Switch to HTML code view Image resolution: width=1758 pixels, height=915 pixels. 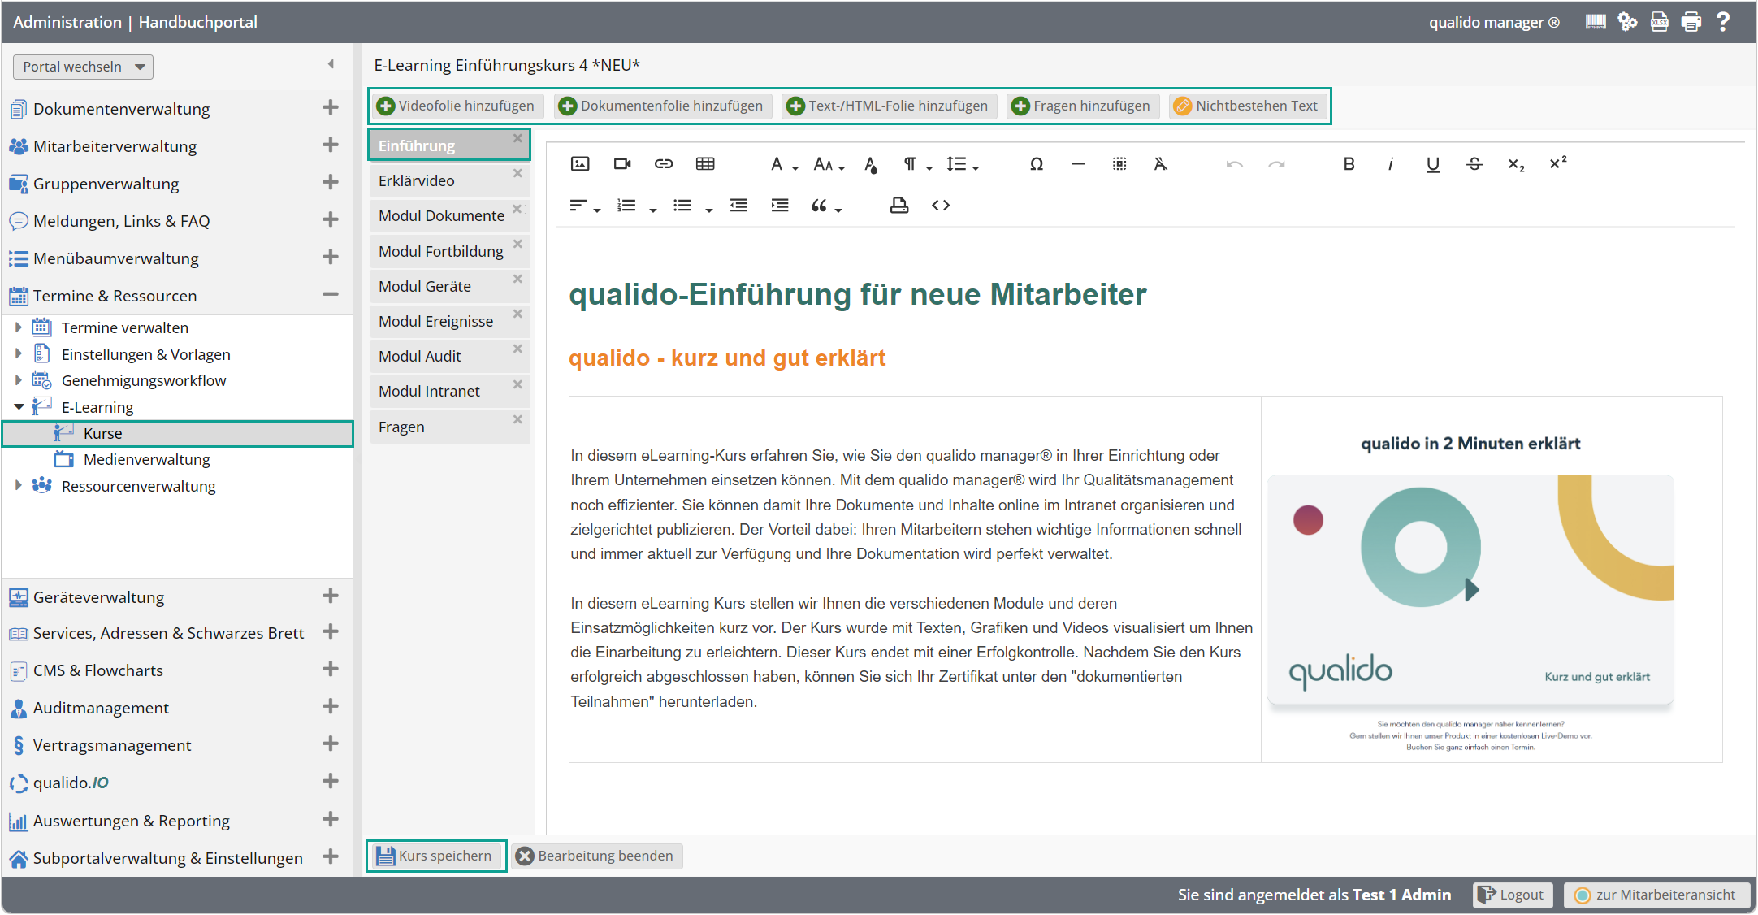tap(941, 206)
